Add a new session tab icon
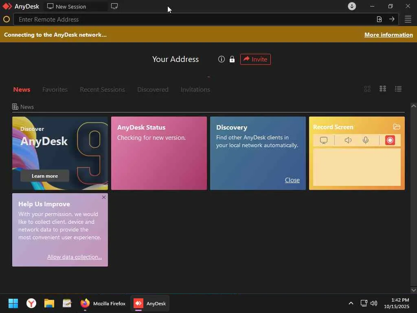The height and width of the screenshot is (313, 417). click(114, 7)
